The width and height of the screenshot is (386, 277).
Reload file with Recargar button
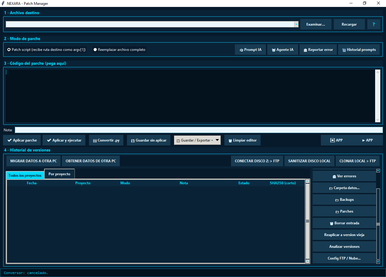[x=349, y=24]
